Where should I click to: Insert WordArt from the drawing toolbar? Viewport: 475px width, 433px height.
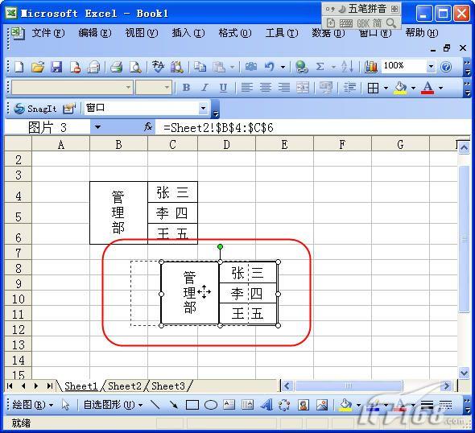click(x=266, y=405)
